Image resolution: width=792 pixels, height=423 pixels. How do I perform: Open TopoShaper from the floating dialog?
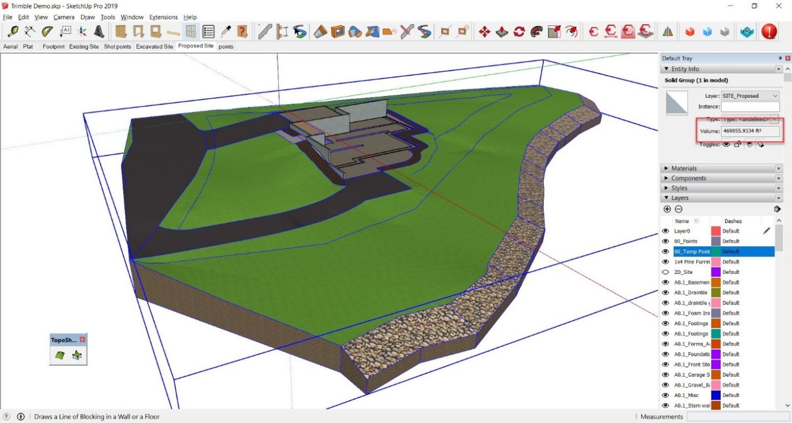coord(59,356)
